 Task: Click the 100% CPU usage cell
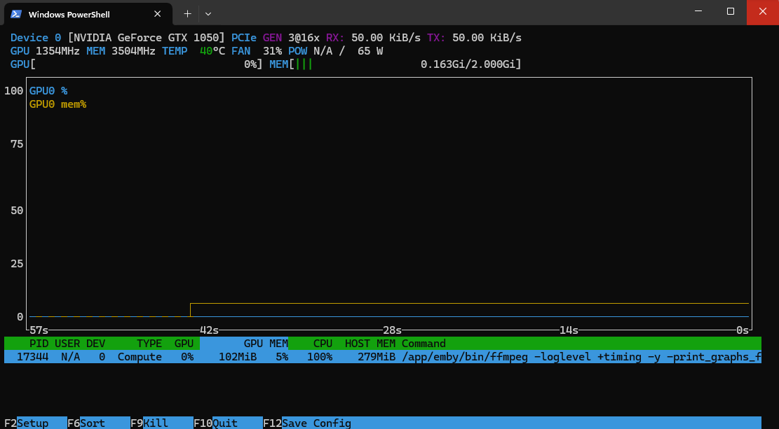(320, 357)
